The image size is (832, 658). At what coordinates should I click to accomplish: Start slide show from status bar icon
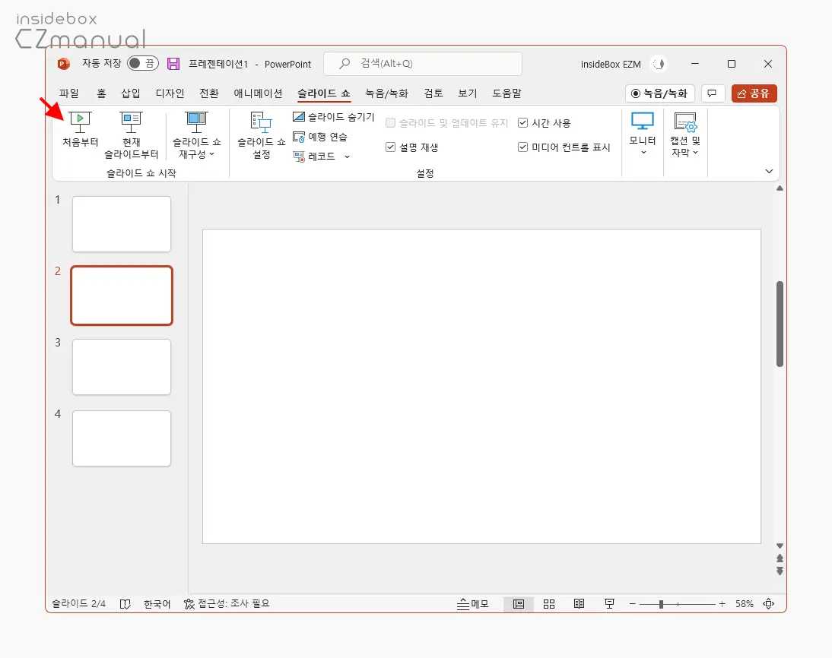pos(609,604)
